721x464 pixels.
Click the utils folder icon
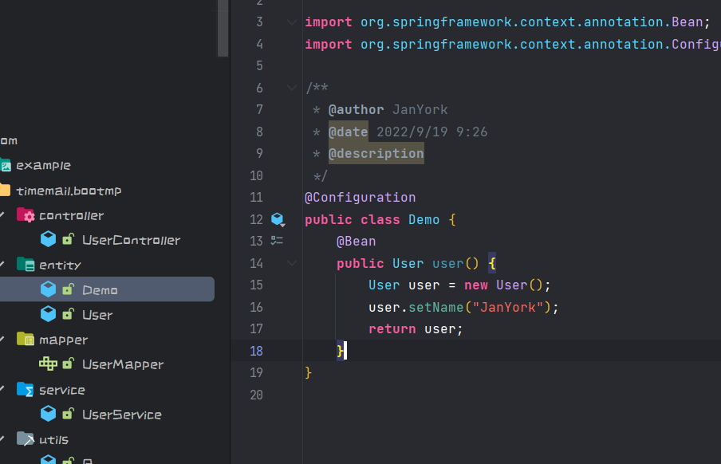[26, 438]
